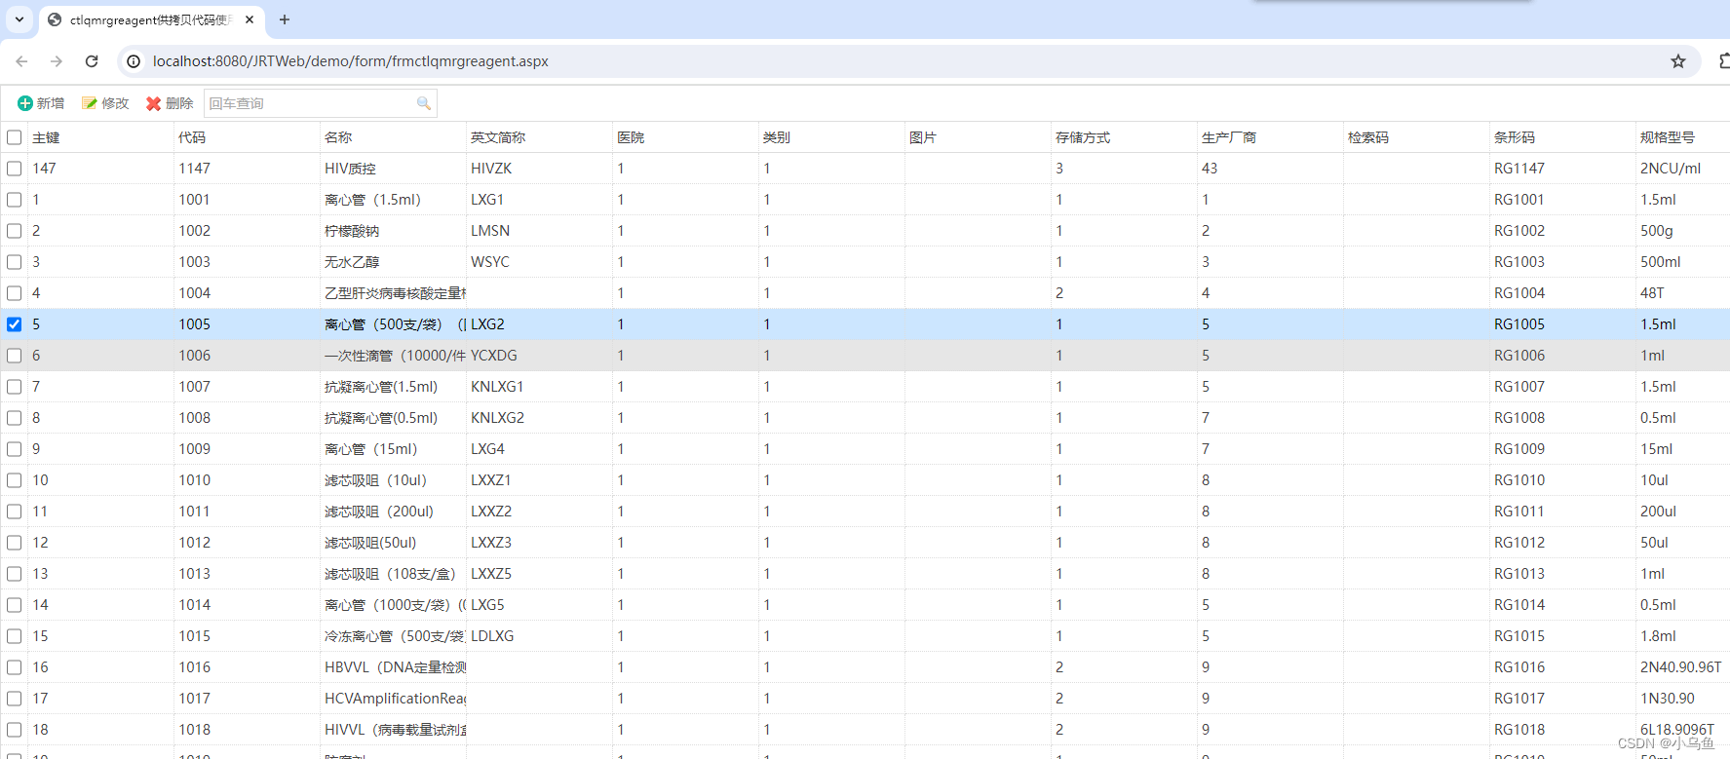The image size is (1730, 759).
Task: Click the spec cell 2N40.90.96T
Action: 1683,667
